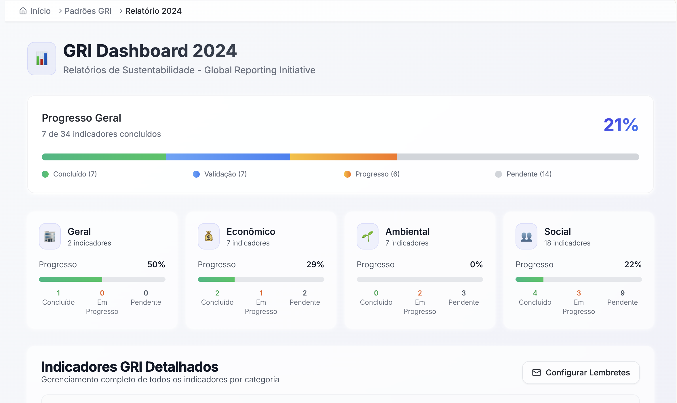Open the Início breadcrumb link
This screenshot has width=677, height=403.
pos(40,11)
